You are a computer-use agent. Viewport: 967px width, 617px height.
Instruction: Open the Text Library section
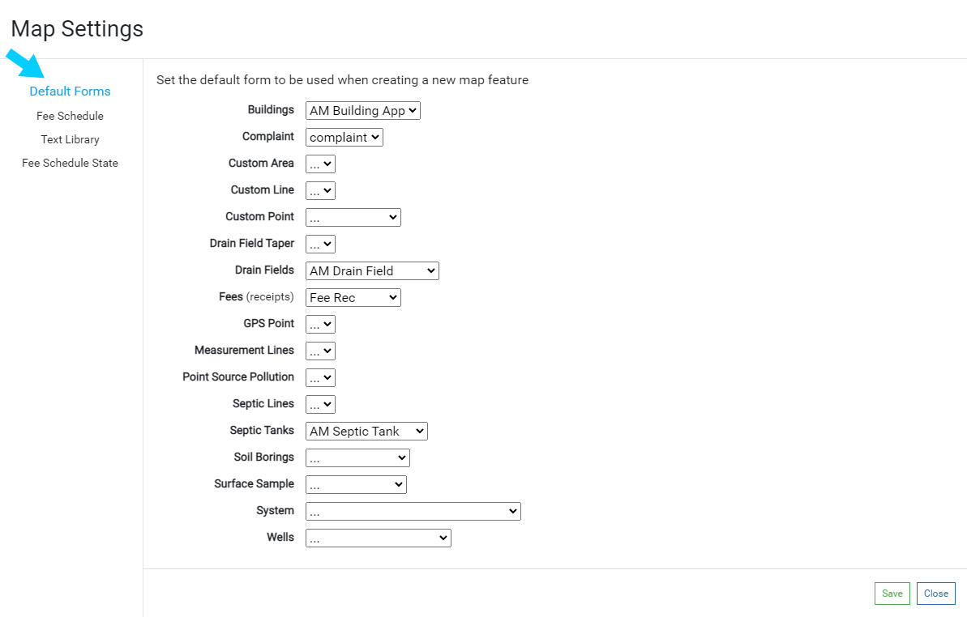click(x=70, y=139)
